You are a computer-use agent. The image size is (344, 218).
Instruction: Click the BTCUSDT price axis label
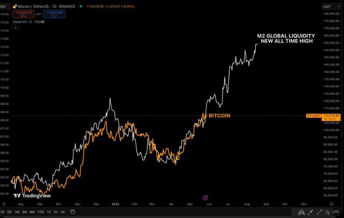click(x=314, y=115)
